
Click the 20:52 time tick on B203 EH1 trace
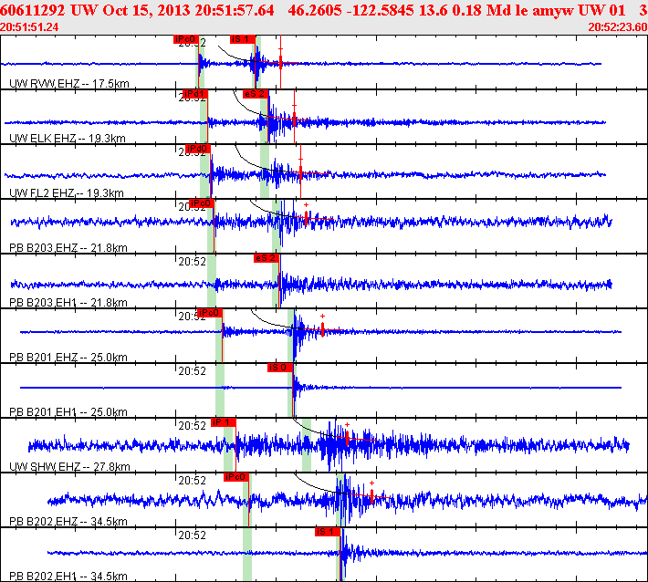click(x=193, y=262)
